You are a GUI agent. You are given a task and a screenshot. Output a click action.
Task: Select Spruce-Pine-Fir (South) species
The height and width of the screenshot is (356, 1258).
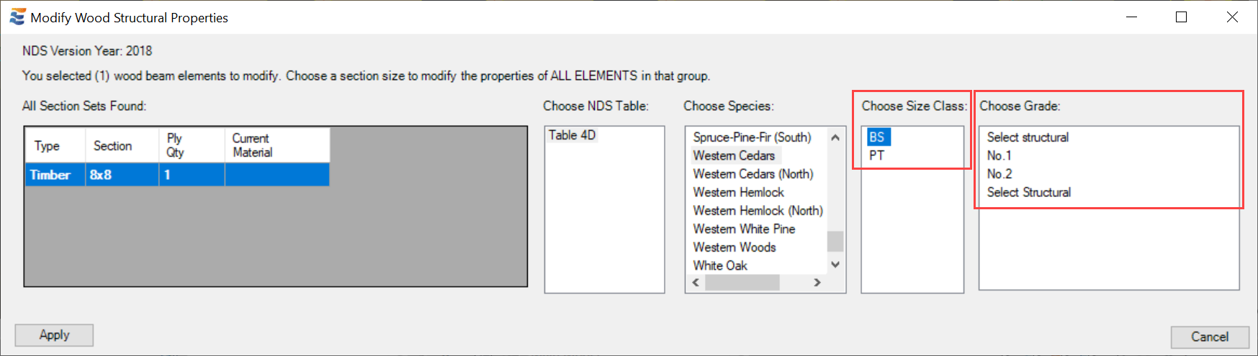752,137
